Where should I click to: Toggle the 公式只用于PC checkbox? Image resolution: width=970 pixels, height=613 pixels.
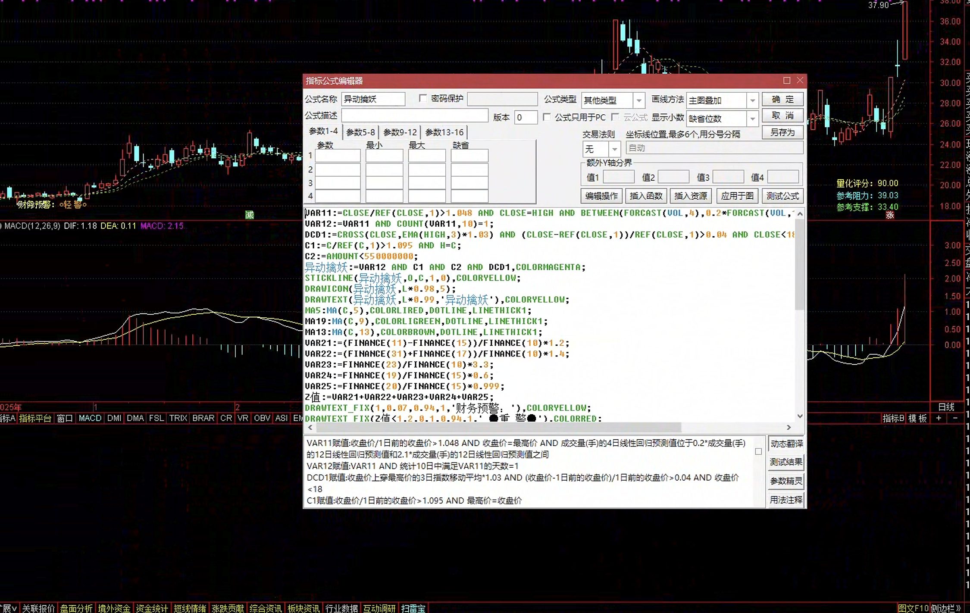547,117
